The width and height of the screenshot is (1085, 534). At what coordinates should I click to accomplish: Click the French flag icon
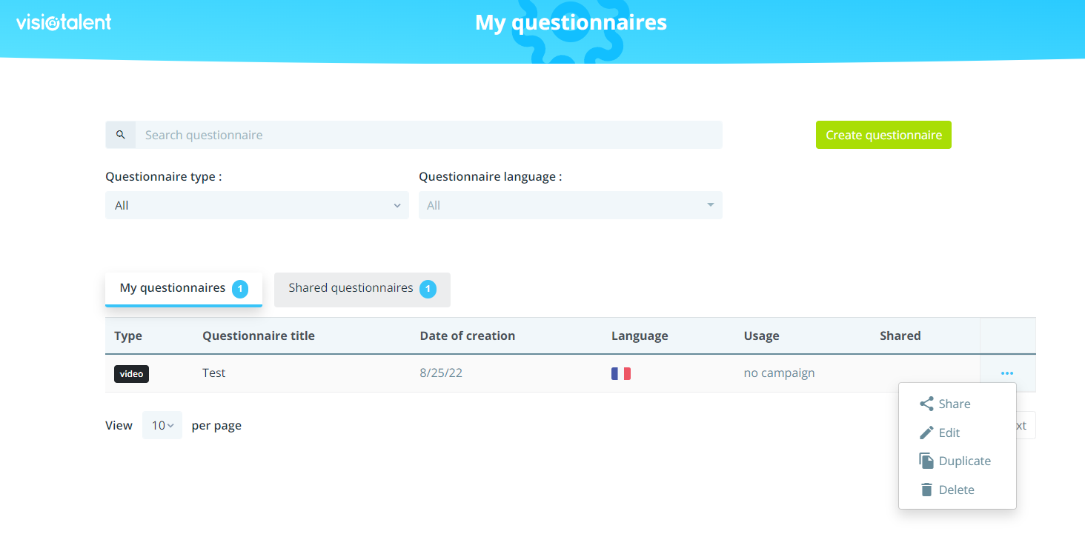(x=620, y=373)
